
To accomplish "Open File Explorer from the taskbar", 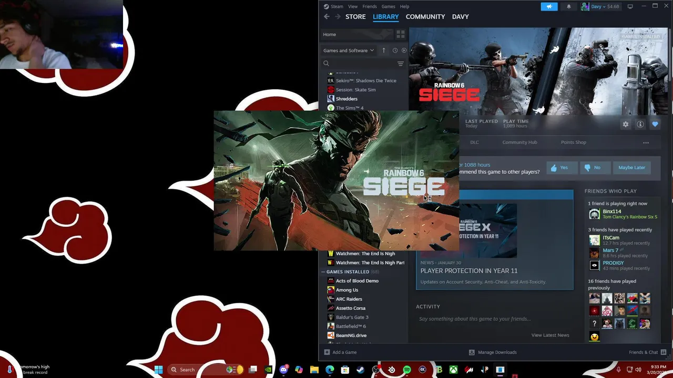I will 314,370.
